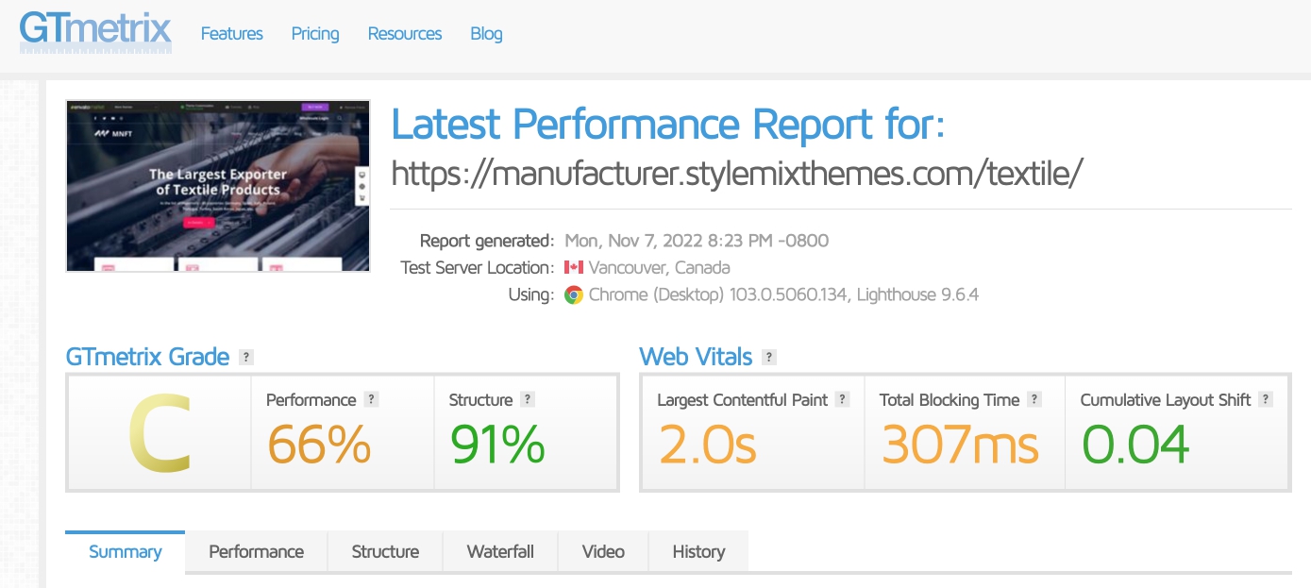Visit the Blog link
The height and width of the screenshot is (588, 1311).
tap(486, 33)
